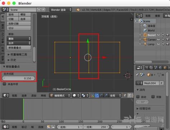
Task: Click the 移除重叠点 button
Action: coord(19,48)
